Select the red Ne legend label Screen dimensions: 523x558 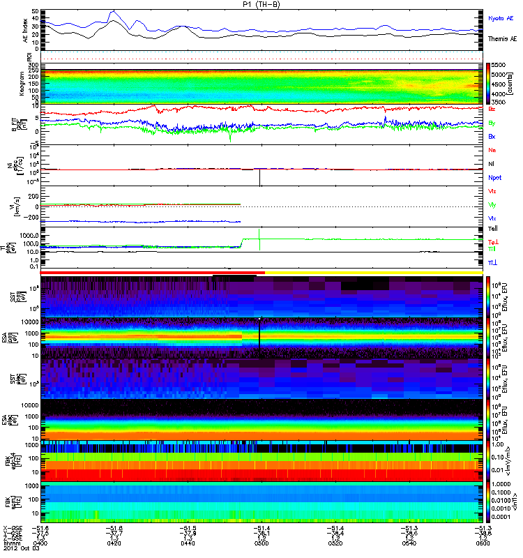(x=492, y=150)
